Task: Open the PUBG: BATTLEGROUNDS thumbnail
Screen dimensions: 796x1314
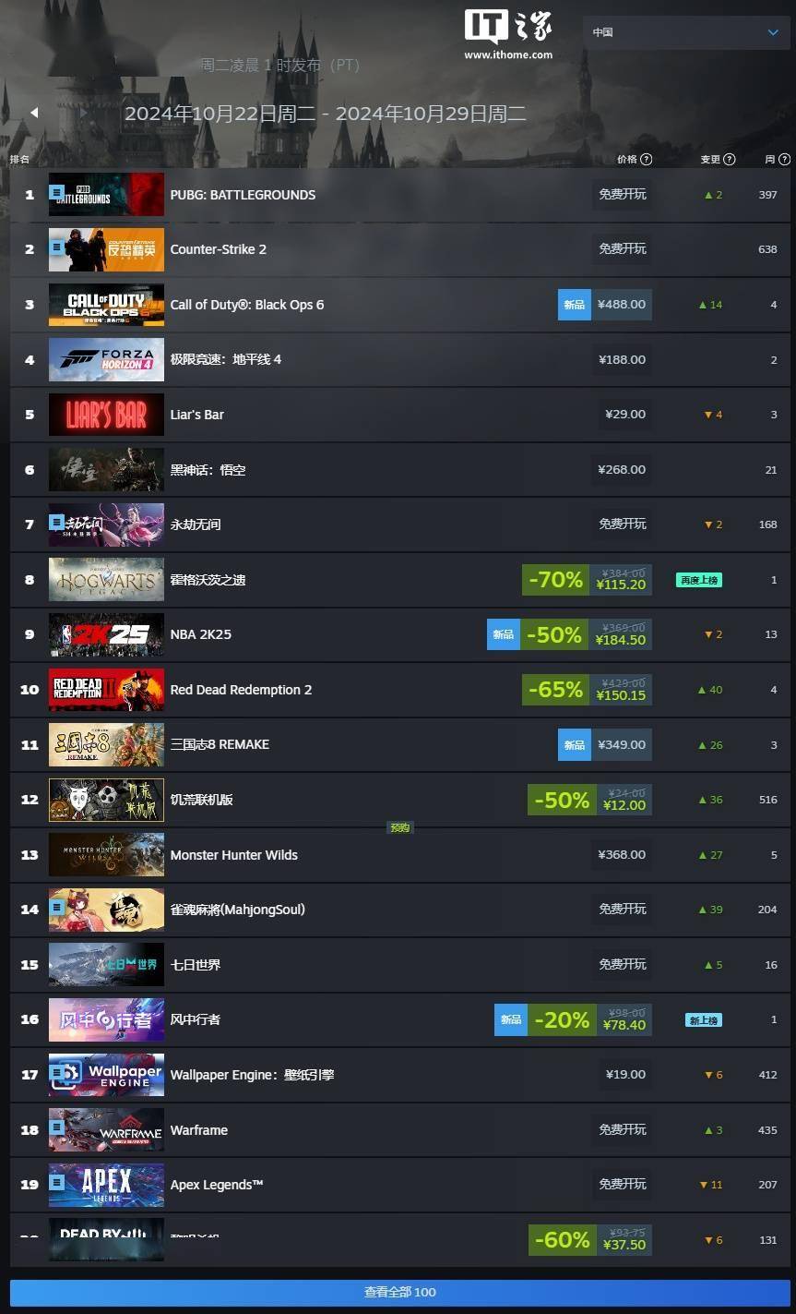Action: (106, 195)
